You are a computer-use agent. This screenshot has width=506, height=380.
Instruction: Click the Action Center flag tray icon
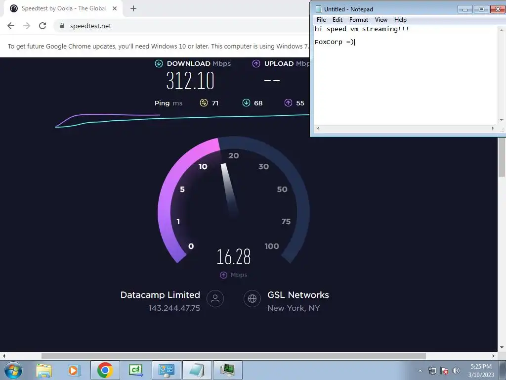pyautogui.click(x=444, y=371)
